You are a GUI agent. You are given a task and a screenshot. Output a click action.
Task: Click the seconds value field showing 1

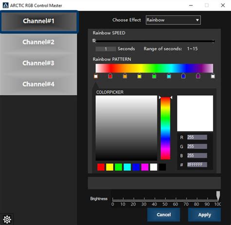106,49
